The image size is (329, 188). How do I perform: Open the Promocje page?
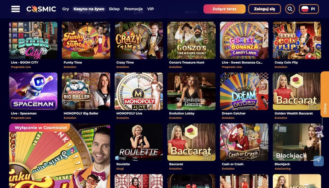pos(133,9)
